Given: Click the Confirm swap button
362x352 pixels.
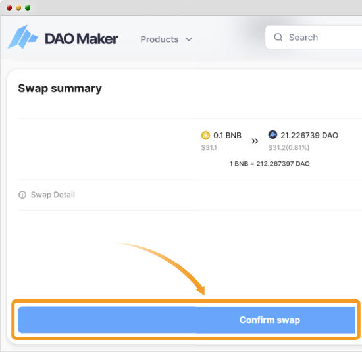Looking at the screenshot, I should (186, 320).
